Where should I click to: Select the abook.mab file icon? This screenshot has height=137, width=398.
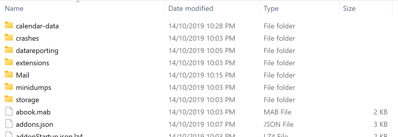[x=9, y=112]
